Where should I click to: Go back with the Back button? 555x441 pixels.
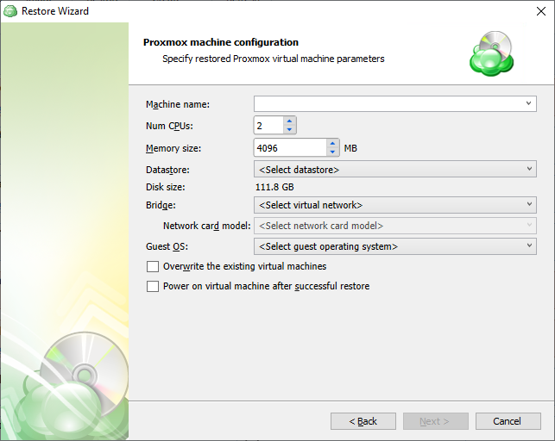[363, 421]
